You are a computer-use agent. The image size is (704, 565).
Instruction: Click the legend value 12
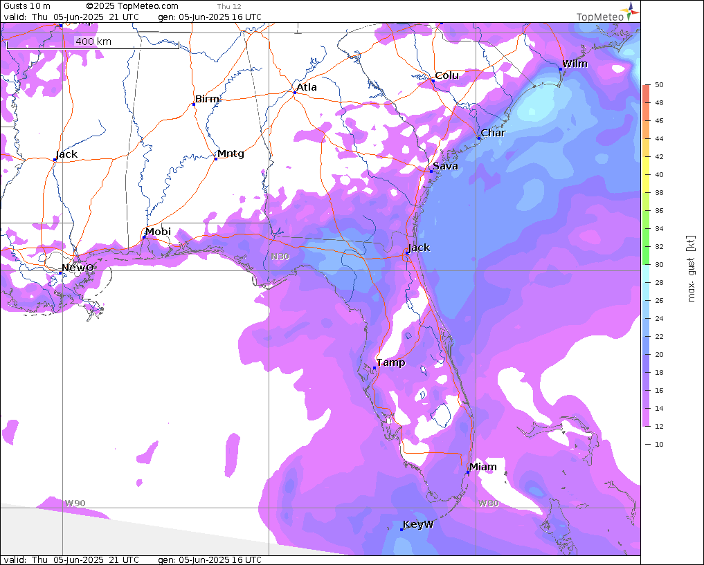click(x=659, y=427)
